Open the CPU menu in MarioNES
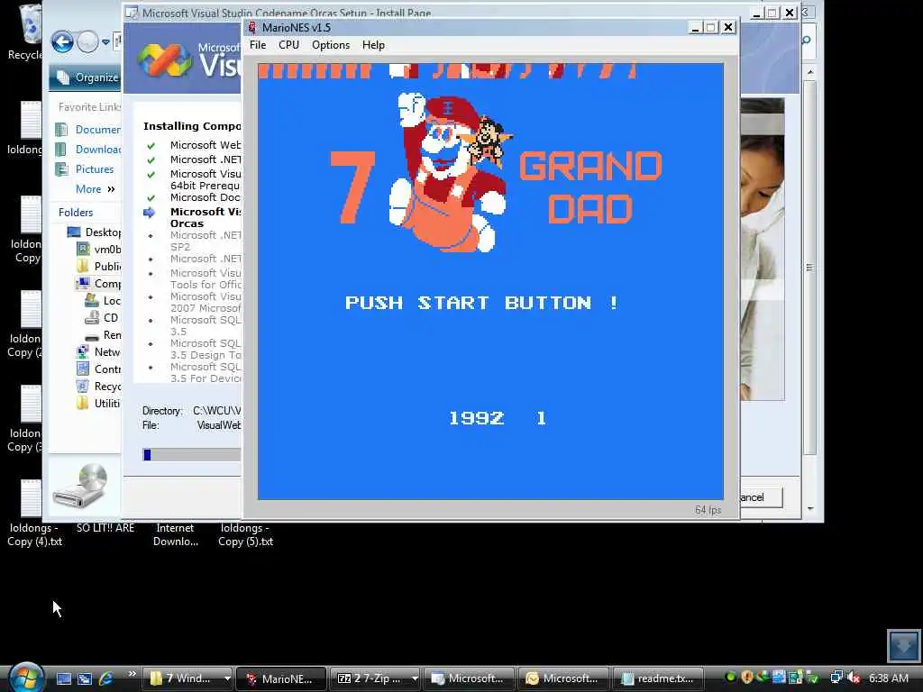This screenshot has height=692, width=923. [x=288, y=45]
